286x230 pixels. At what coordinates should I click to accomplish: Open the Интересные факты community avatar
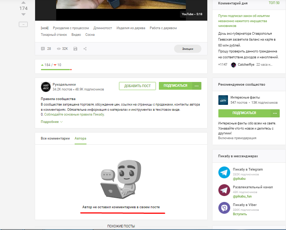point(223,100)
